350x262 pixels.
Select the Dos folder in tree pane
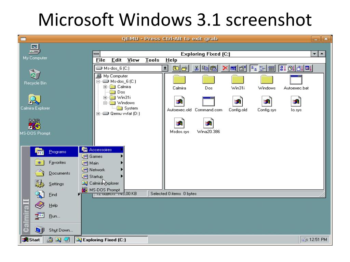(118, 92)
